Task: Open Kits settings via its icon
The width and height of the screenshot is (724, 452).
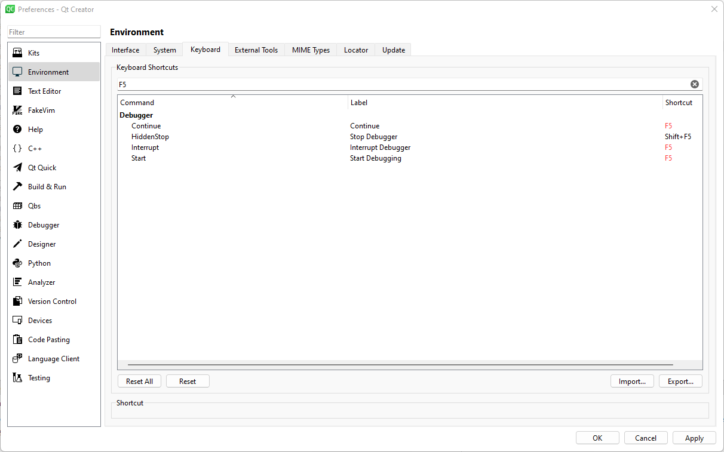Action: tap(17, 53)
